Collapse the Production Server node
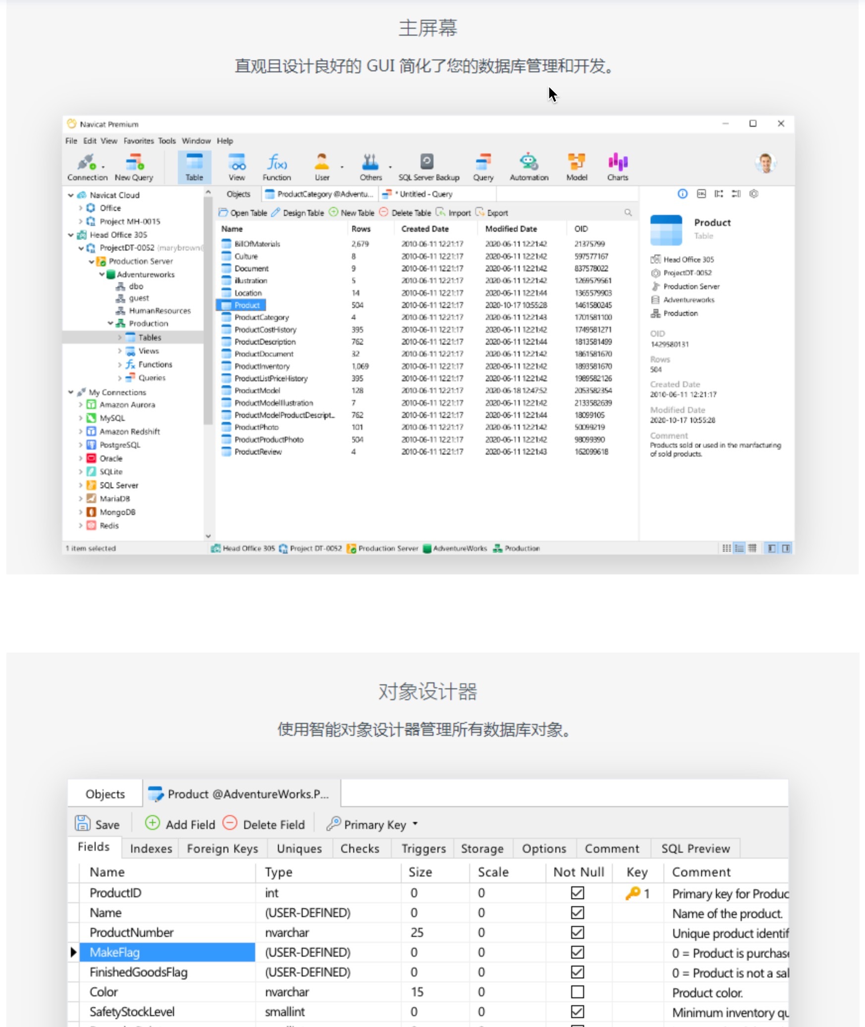 click(91, 261)
